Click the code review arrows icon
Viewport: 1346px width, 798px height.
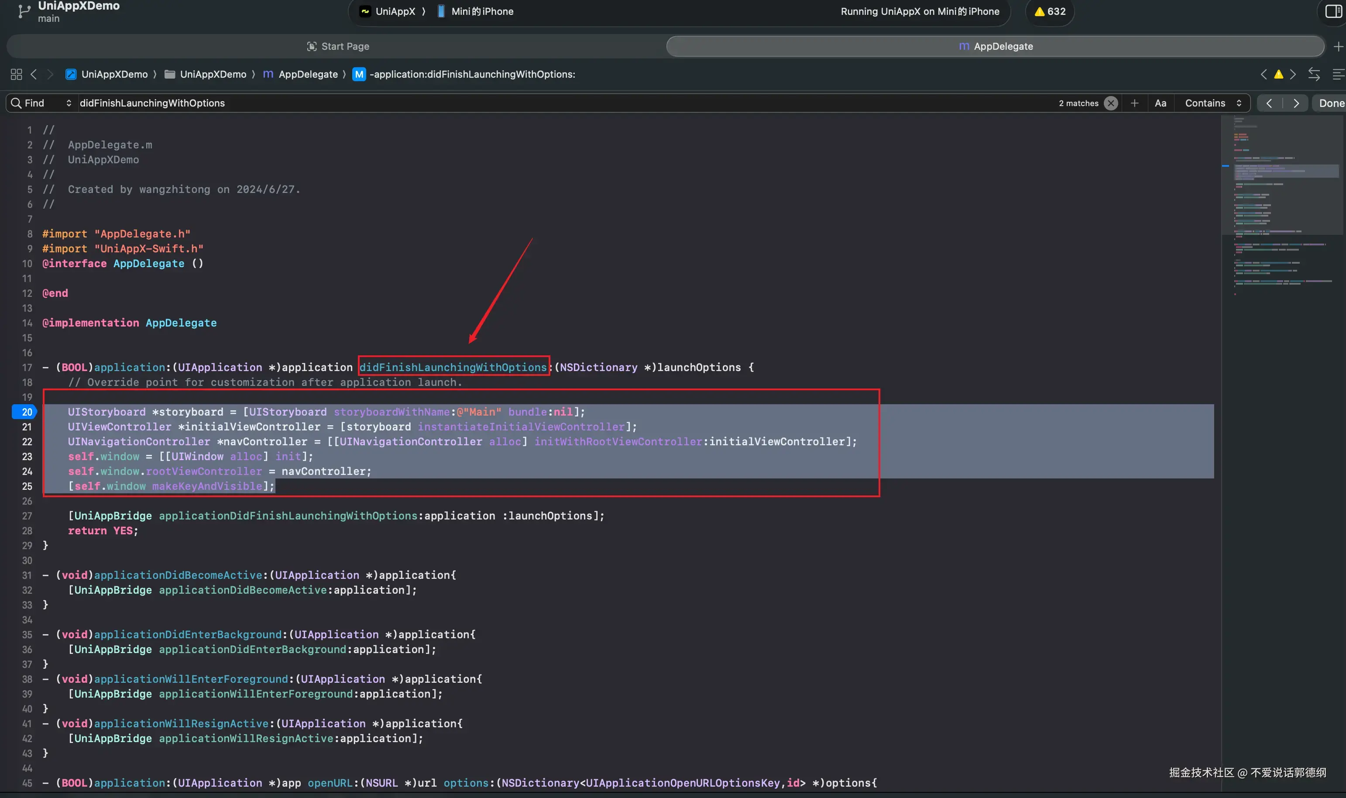1314,74
